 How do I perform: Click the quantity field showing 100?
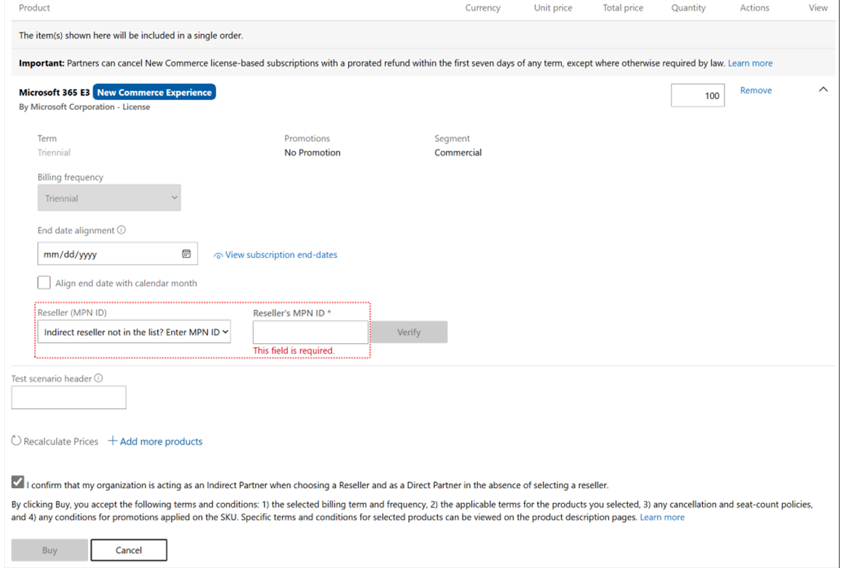pyautogui.click(x=697, y=96)
